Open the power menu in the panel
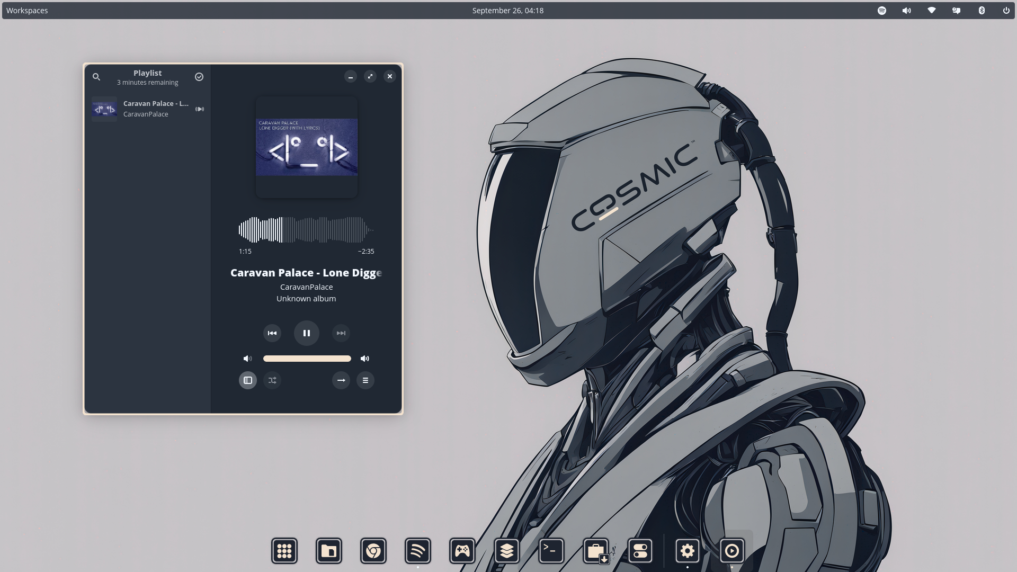 1006,11
